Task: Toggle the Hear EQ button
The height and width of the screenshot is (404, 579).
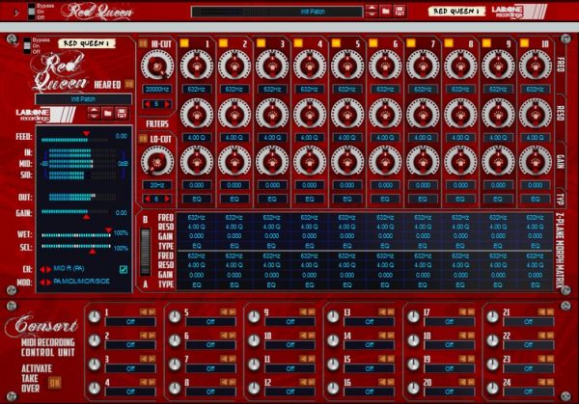Action: pyautogui.click(x=127, y=85)
